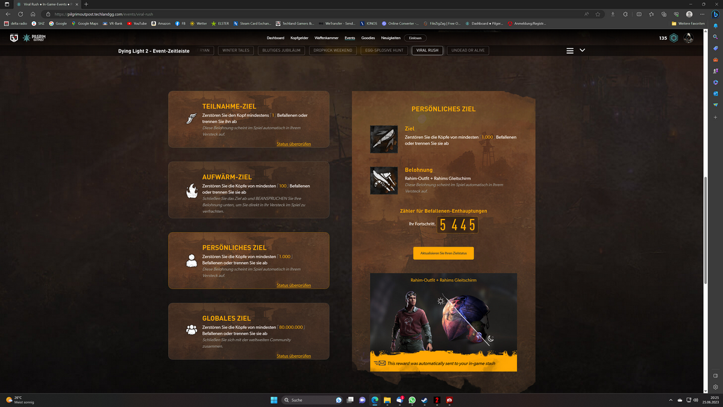This screenshot has width=723, height=407.
Task: Open the Weitere Favoriten folder
Action: (x=688, y=24)
